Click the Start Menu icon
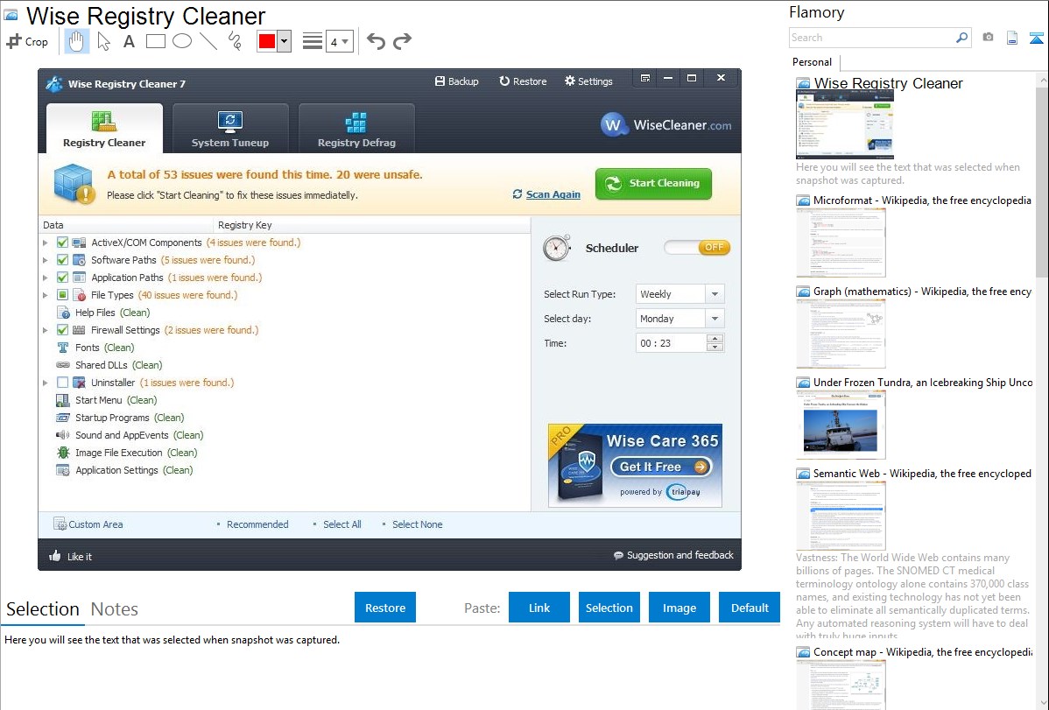1049x710 pixels. pyautogui.click(x=63, y=400)
